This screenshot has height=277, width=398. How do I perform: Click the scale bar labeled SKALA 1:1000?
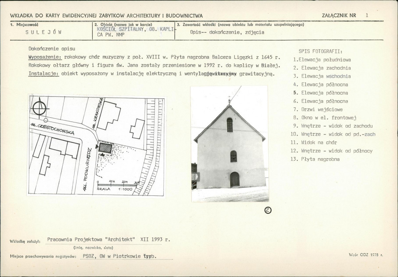click(117, 185)
